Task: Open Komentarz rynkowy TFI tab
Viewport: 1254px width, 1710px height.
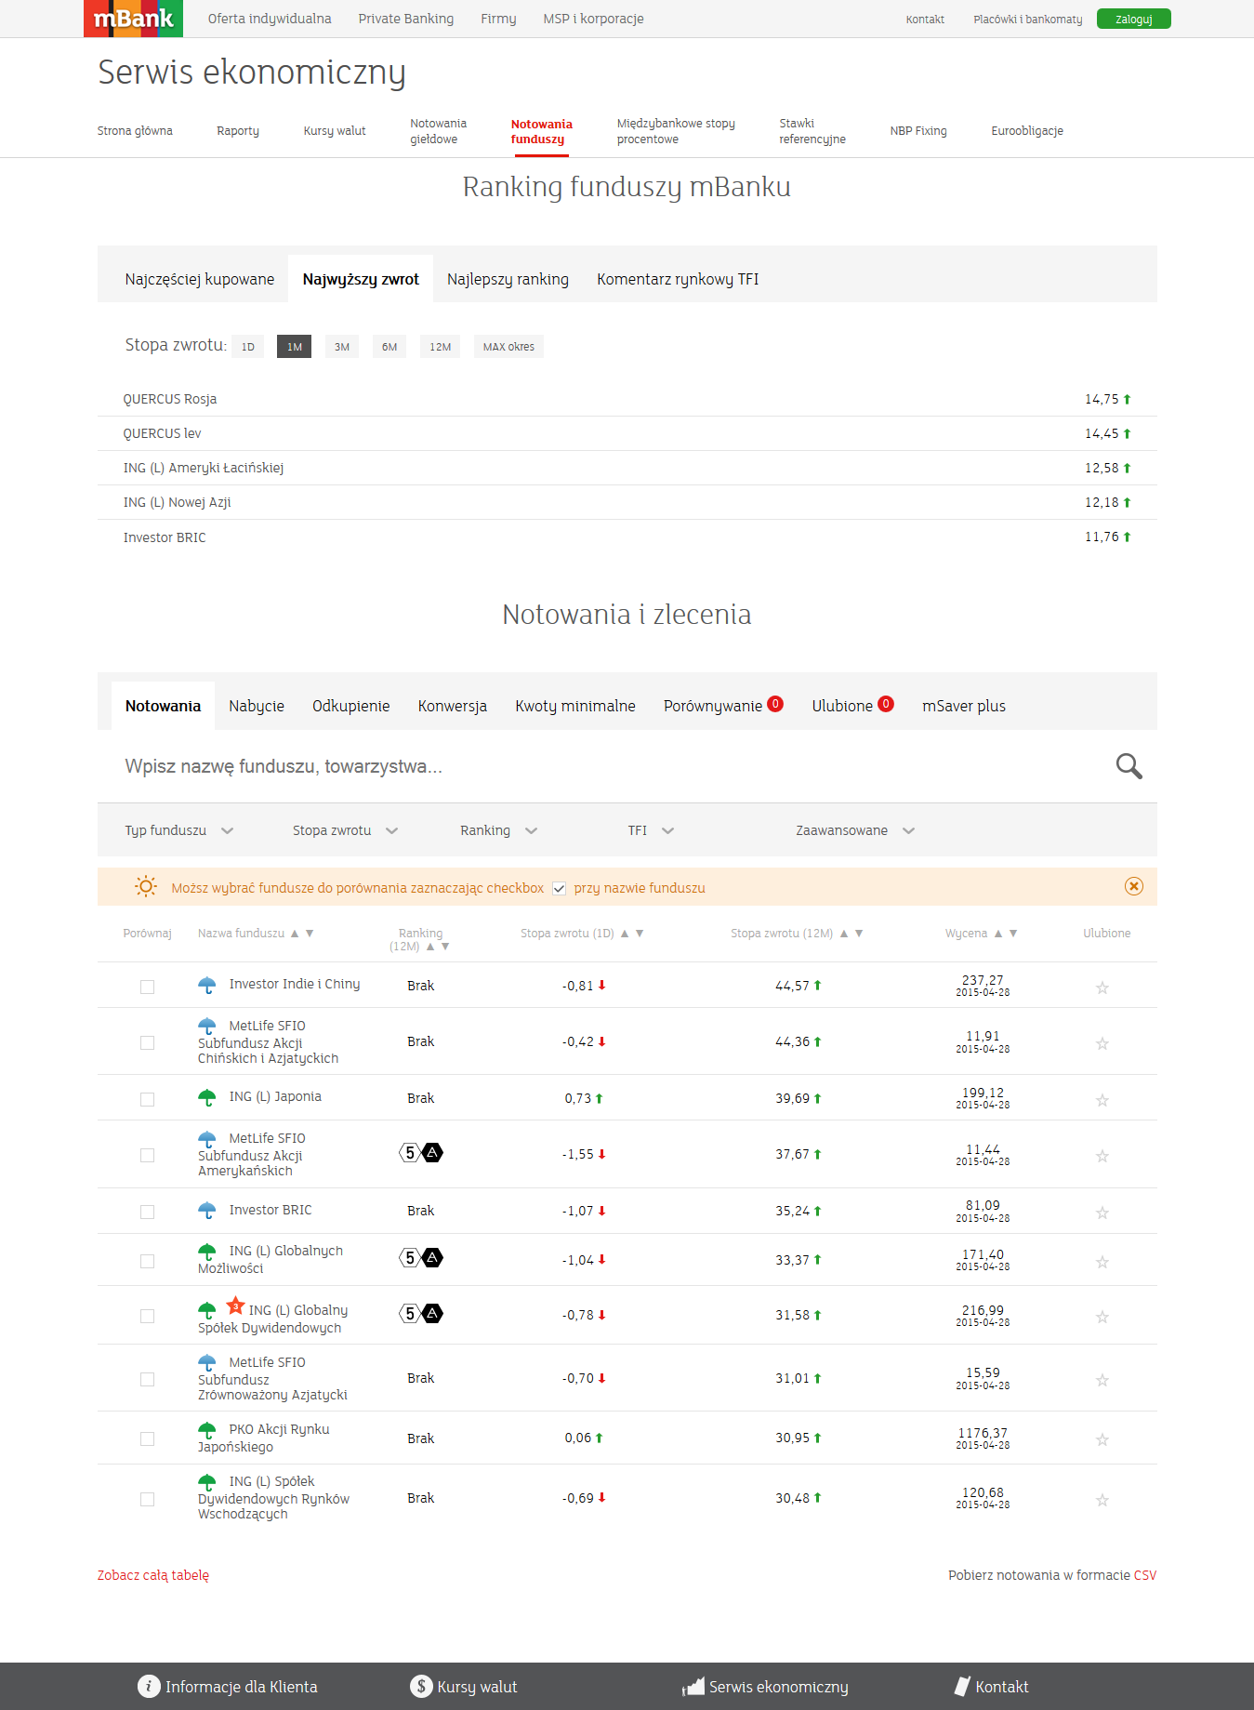Action: coord(678,279)
